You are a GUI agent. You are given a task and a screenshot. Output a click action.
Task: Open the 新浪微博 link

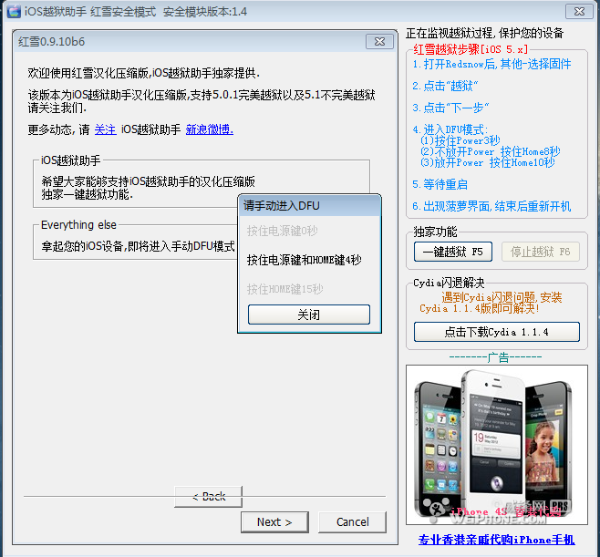click(x=210, y=129)
